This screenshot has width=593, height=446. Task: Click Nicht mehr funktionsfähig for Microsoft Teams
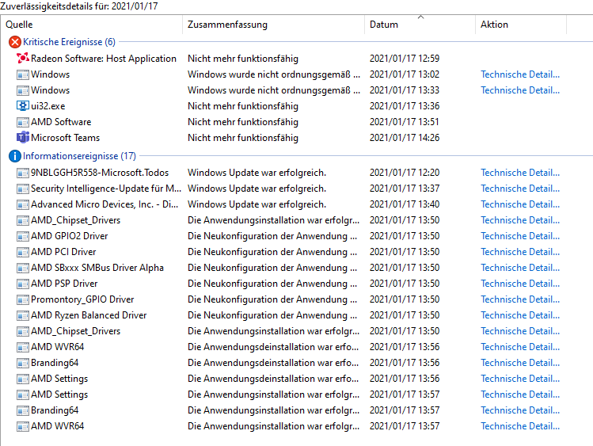pyautogui.click(x=243, y=138)
